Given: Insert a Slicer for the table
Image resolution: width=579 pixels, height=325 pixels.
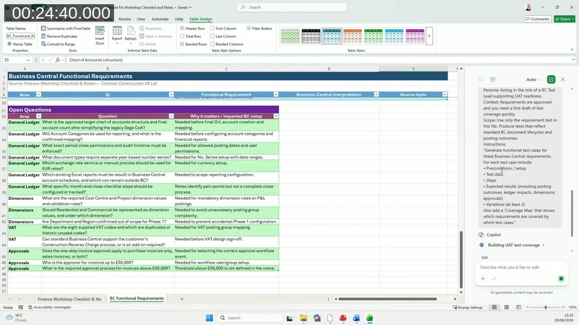Looking at the screenshot, I should pos(100,36).
